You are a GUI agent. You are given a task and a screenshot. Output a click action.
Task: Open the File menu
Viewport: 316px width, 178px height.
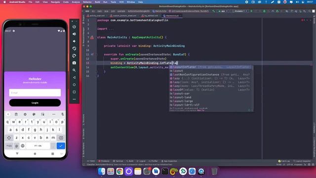(30, 2)
